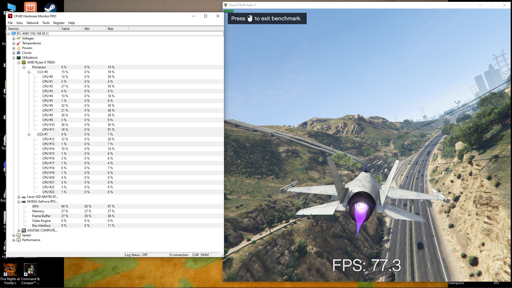This screenshot has height=288, width=512.
Task: Open the Network menu
Action: click(x=33, y=23)
